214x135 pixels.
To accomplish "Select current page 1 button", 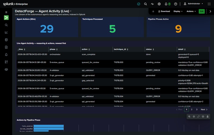I will coord(186,110).
